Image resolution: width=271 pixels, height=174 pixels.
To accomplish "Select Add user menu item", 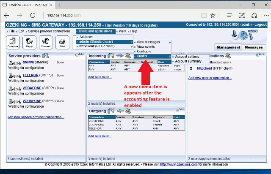I will point(105,37).
